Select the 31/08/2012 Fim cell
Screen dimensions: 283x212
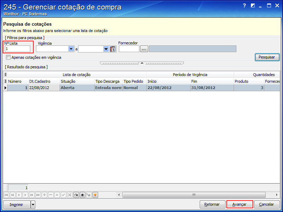coord(212,88)
